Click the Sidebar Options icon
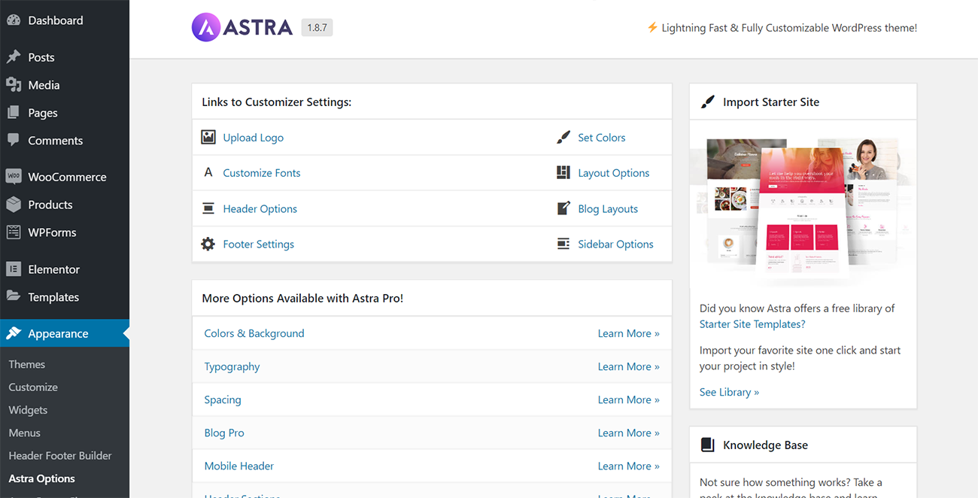978x498 pixels. coord(563,244)
